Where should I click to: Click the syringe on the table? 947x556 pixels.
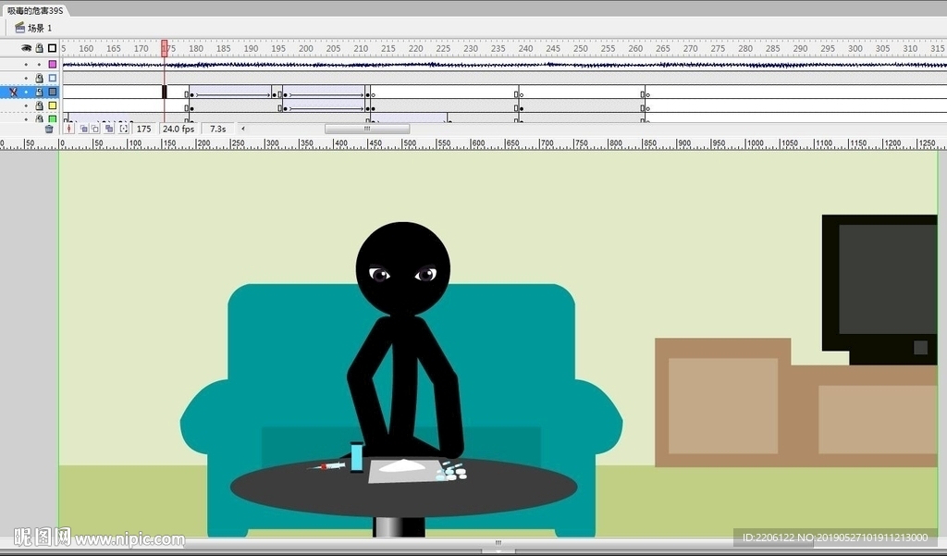pos(326,466)
